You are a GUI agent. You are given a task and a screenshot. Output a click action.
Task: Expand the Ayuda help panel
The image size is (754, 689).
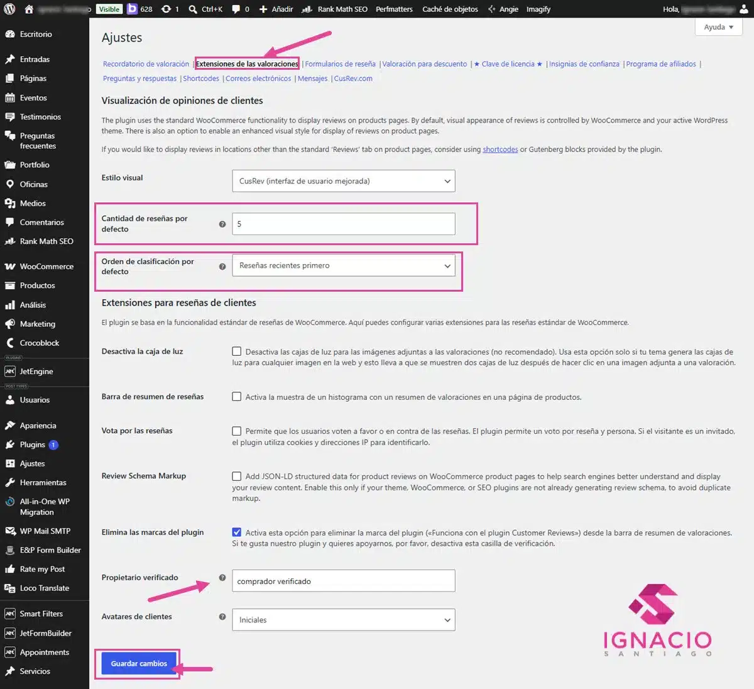tap(719, 27)
